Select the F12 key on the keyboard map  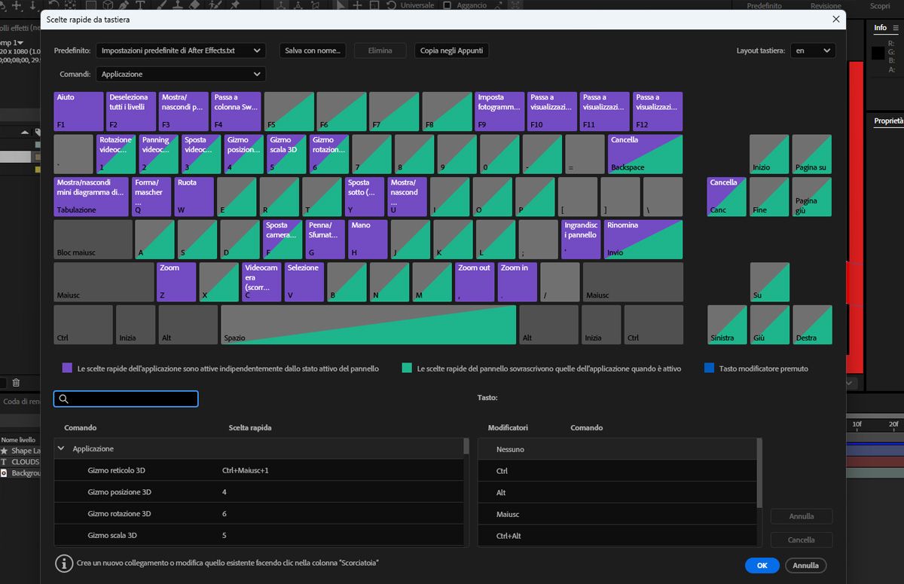(x=658, y=112)
